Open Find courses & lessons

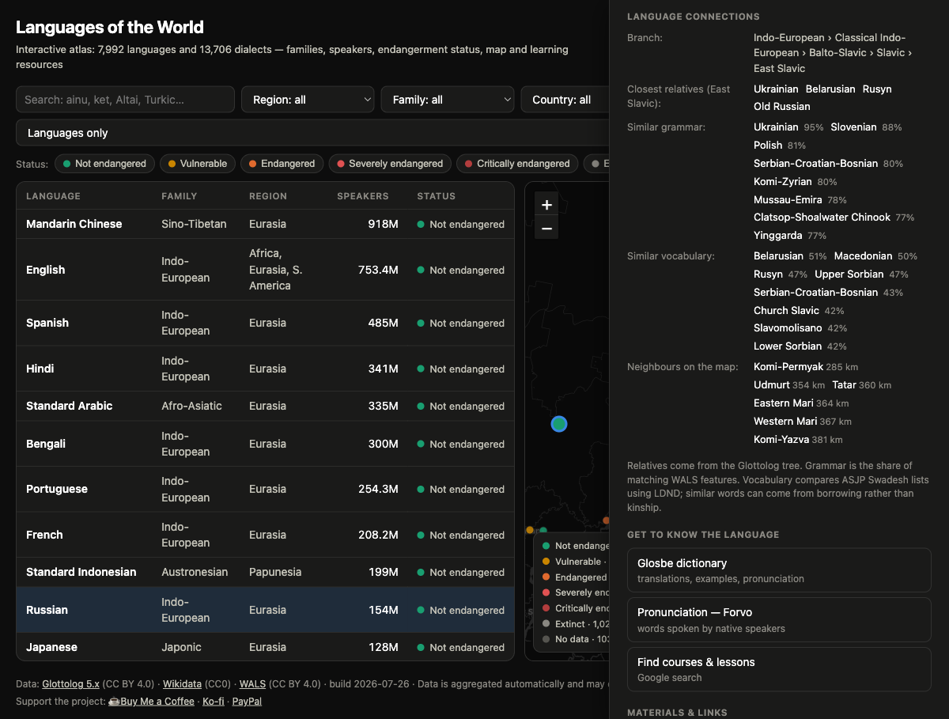coord(779,669)
